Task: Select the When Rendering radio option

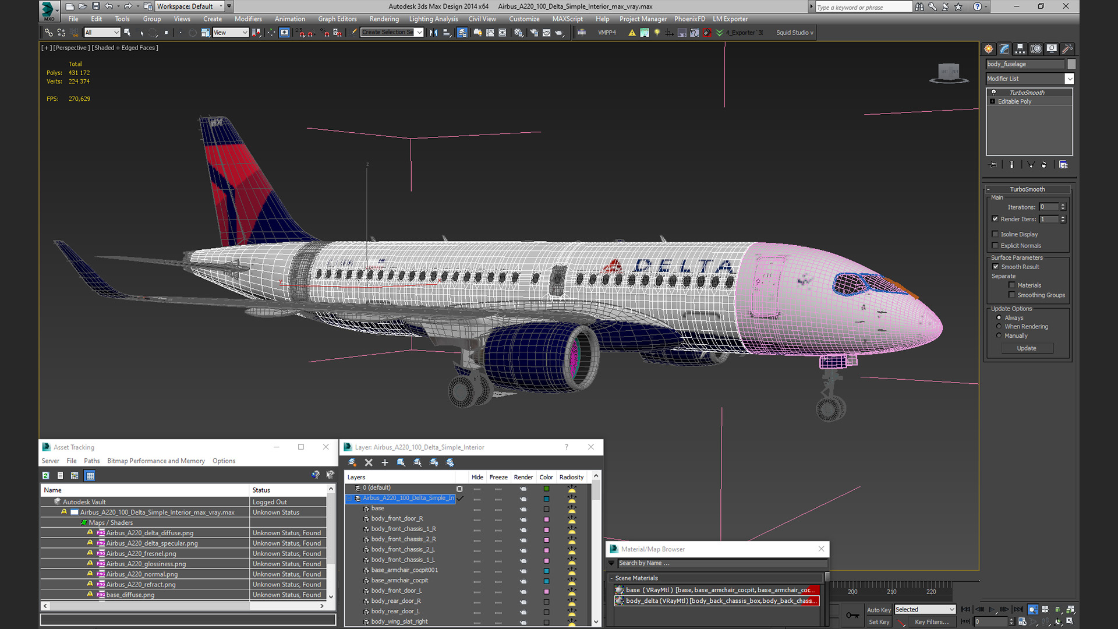Action: tap(999, 327)
